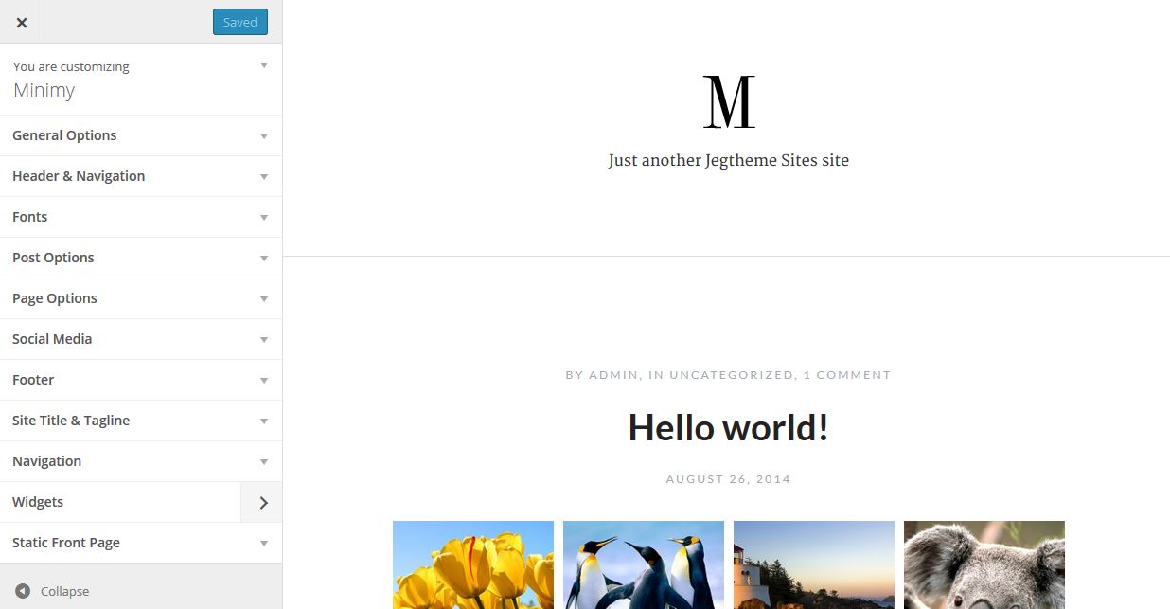Open the Hello world! post title
This screenshot has width=1170, height=609.
tap(729, 427)
